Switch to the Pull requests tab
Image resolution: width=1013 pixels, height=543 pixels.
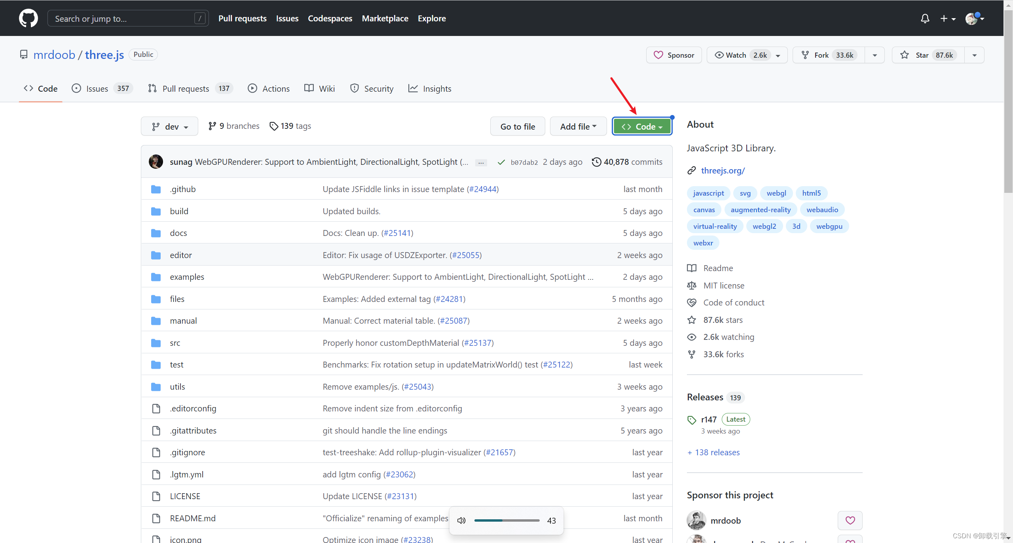(190, 89)
